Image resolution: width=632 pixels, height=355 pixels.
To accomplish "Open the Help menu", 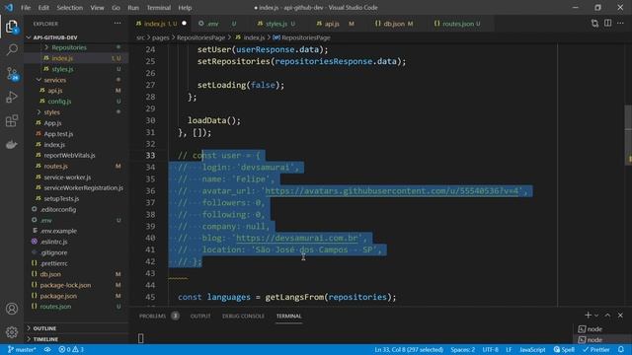I will click(185, 7).
